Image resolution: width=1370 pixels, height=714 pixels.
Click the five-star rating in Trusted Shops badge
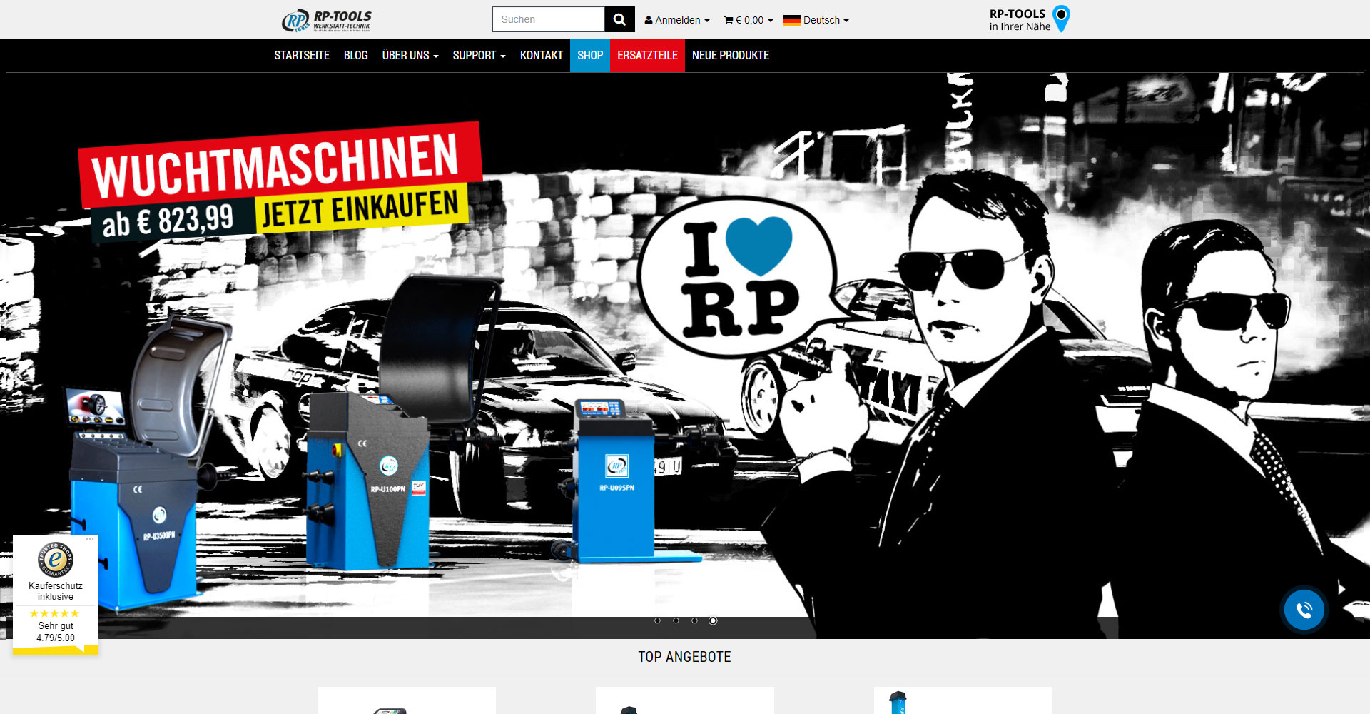pos(55,613)
